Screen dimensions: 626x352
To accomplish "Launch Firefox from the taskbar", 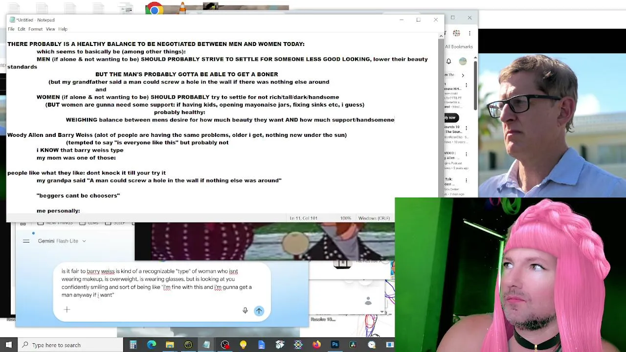I will [316, 345].
